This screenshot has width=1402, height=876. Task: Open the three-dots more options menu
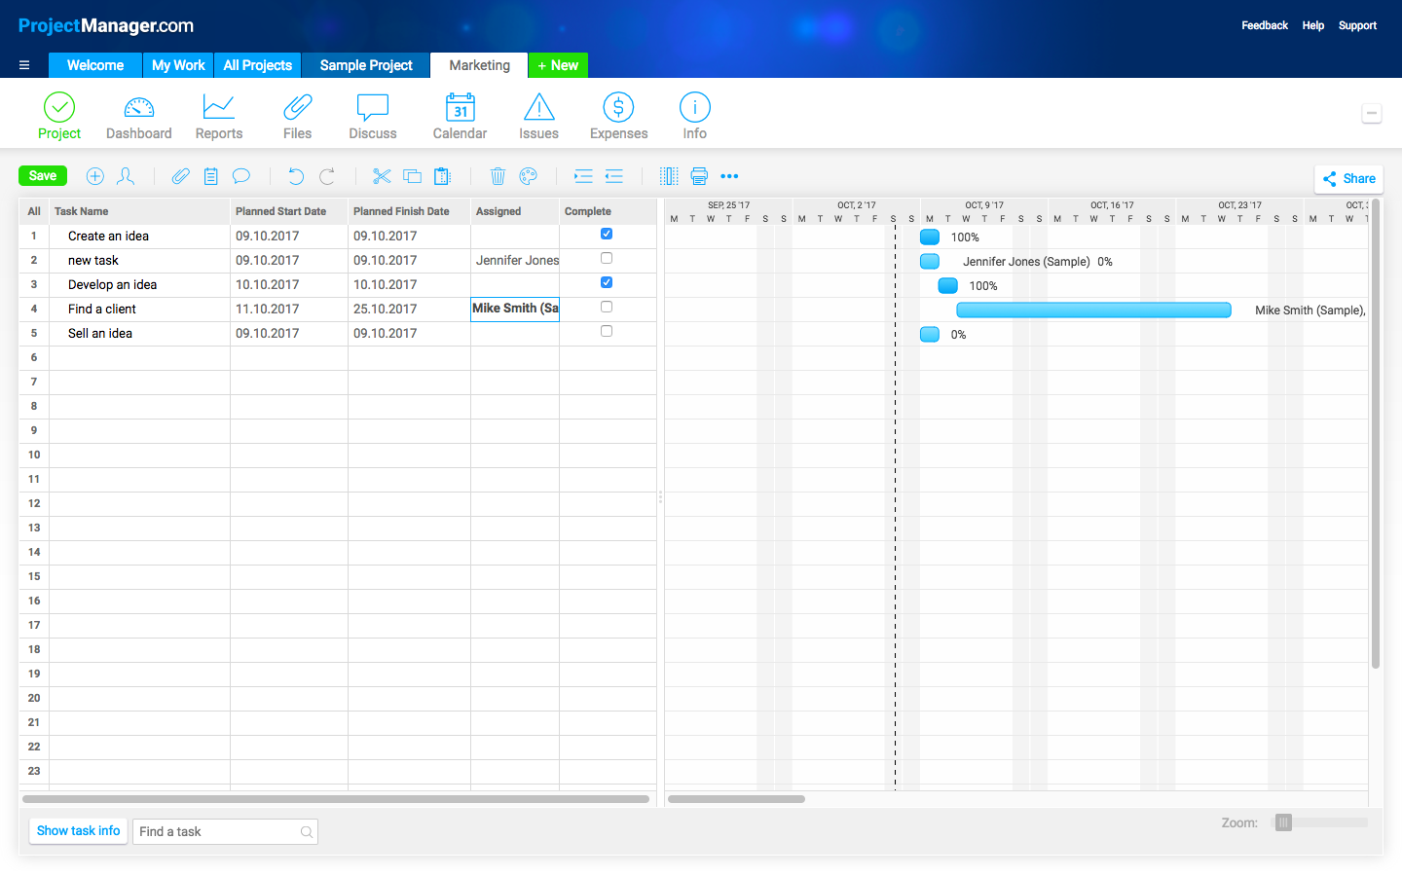pos(729,176)
